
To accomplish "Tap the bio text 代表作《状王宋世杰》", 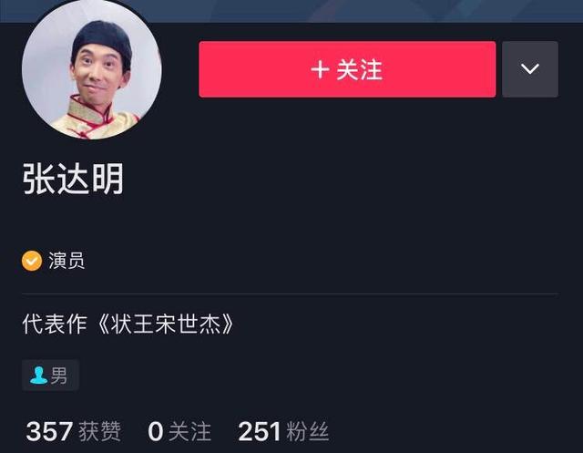I will click(128, 324).
